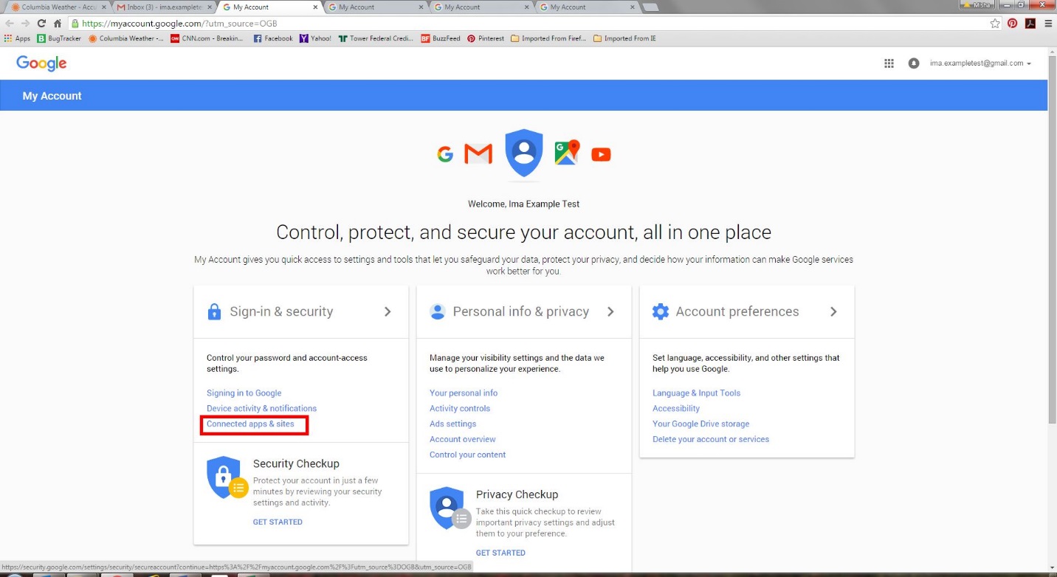Image resolution: width=1057 pixels, height=577 pixels.
Task: Click the Google Maps icon in the header graphic
Action: pyautogui.click(x=567, y=152)
